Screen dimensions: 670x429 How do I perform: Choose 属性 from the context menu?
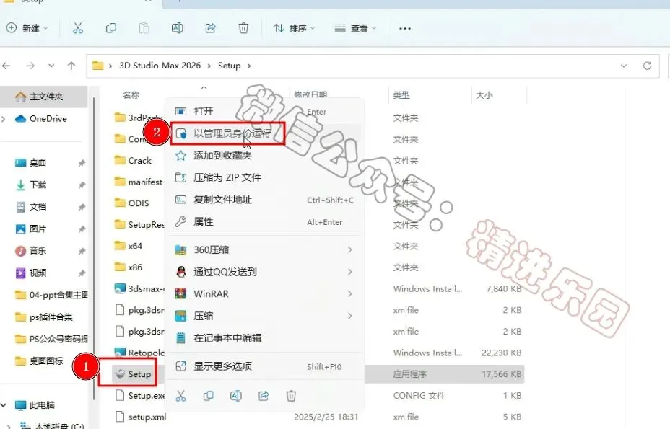pyautogui.click(x=264, y=222)
